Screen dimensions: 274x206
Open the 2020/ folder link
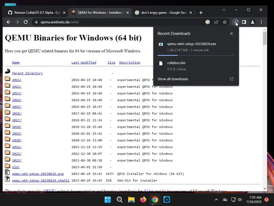(x=17, y=140)
